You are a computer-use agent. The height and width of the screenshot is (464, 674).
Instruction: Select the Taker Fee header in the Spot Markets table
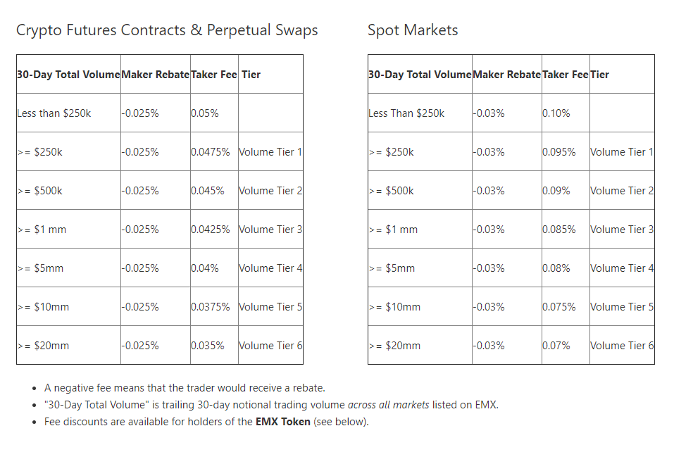tap(565, 75)
